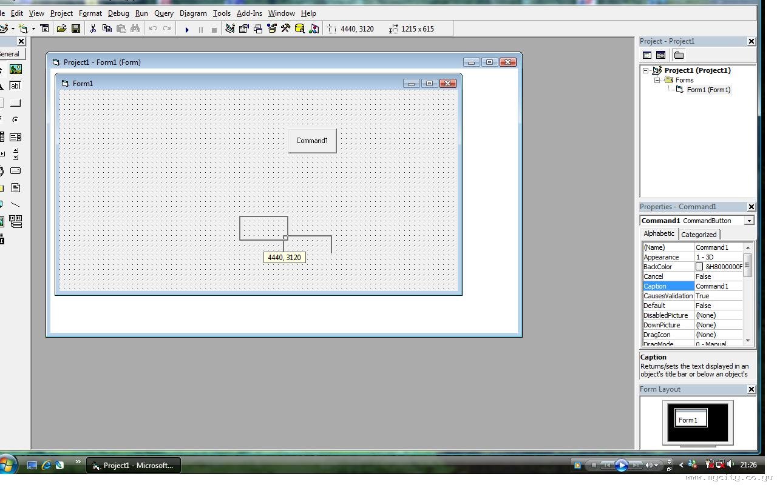Select the OptionButton tool in toolbox
Image resolution: width=777 pixels, height=485 pixels.
pyautogui.click(x=16, y=120)
